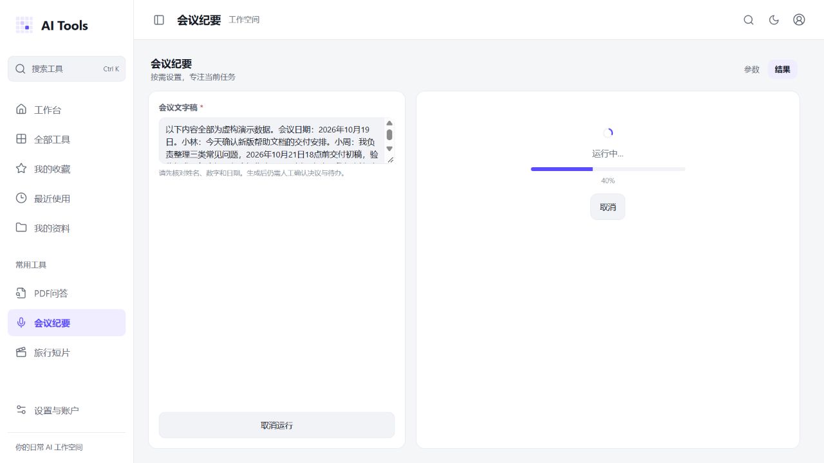Open 最近使用 clock icon
Screen dimensions: 824x463
21,198
